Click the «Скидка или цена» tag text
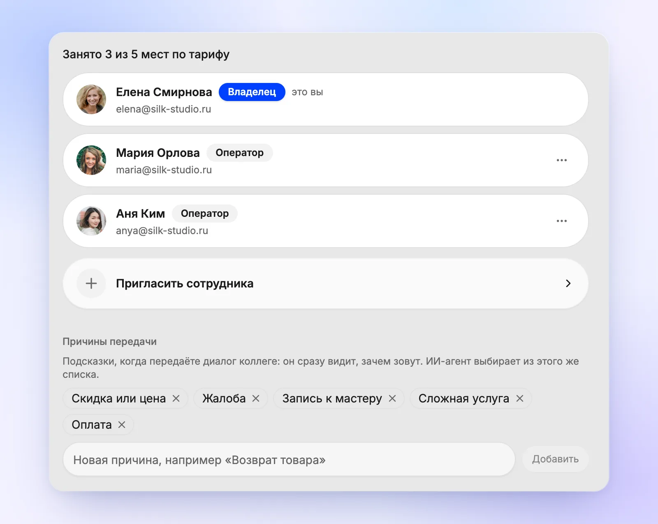 coord(118,398)
